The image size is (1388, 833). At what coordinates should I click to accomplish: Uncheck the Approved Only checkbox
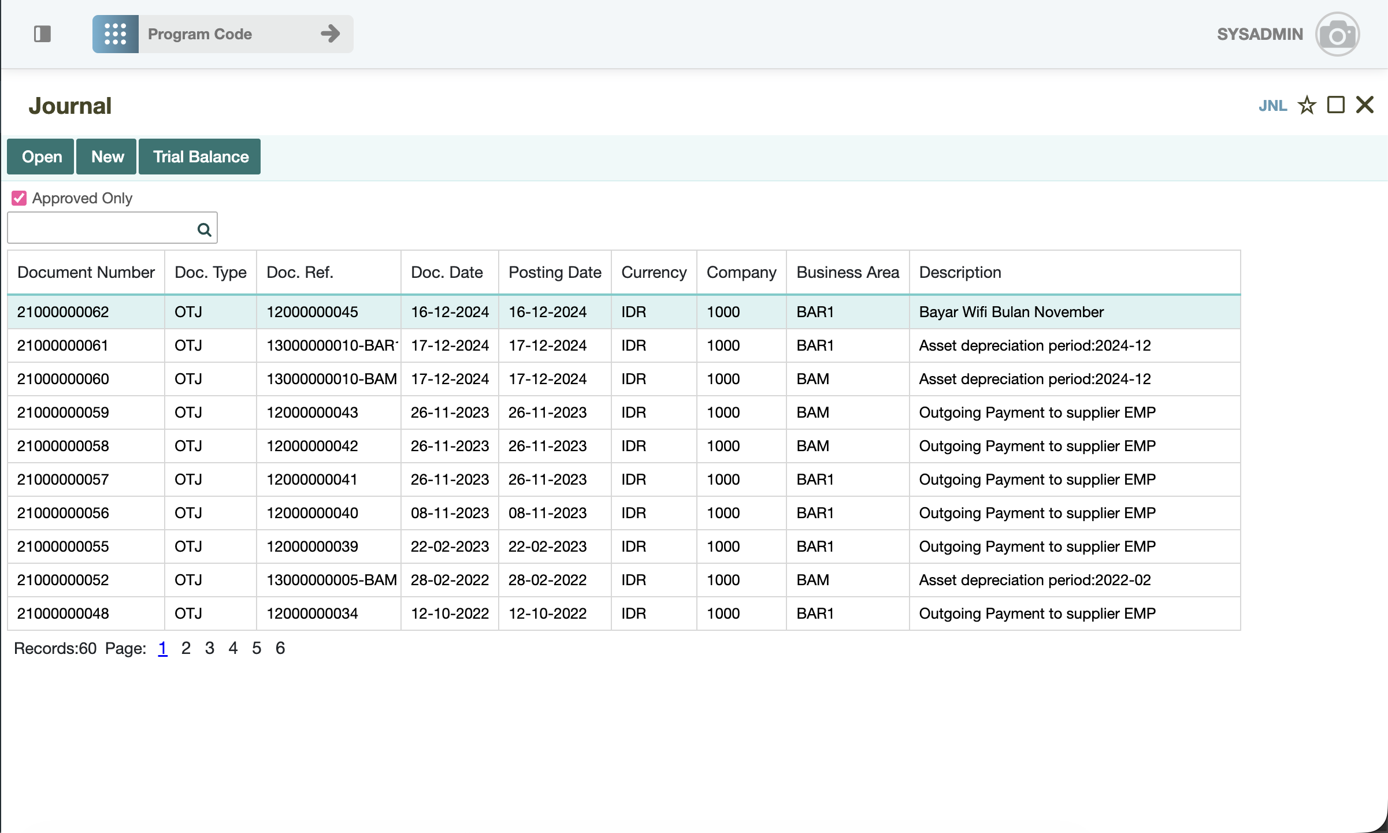(19, 198)
